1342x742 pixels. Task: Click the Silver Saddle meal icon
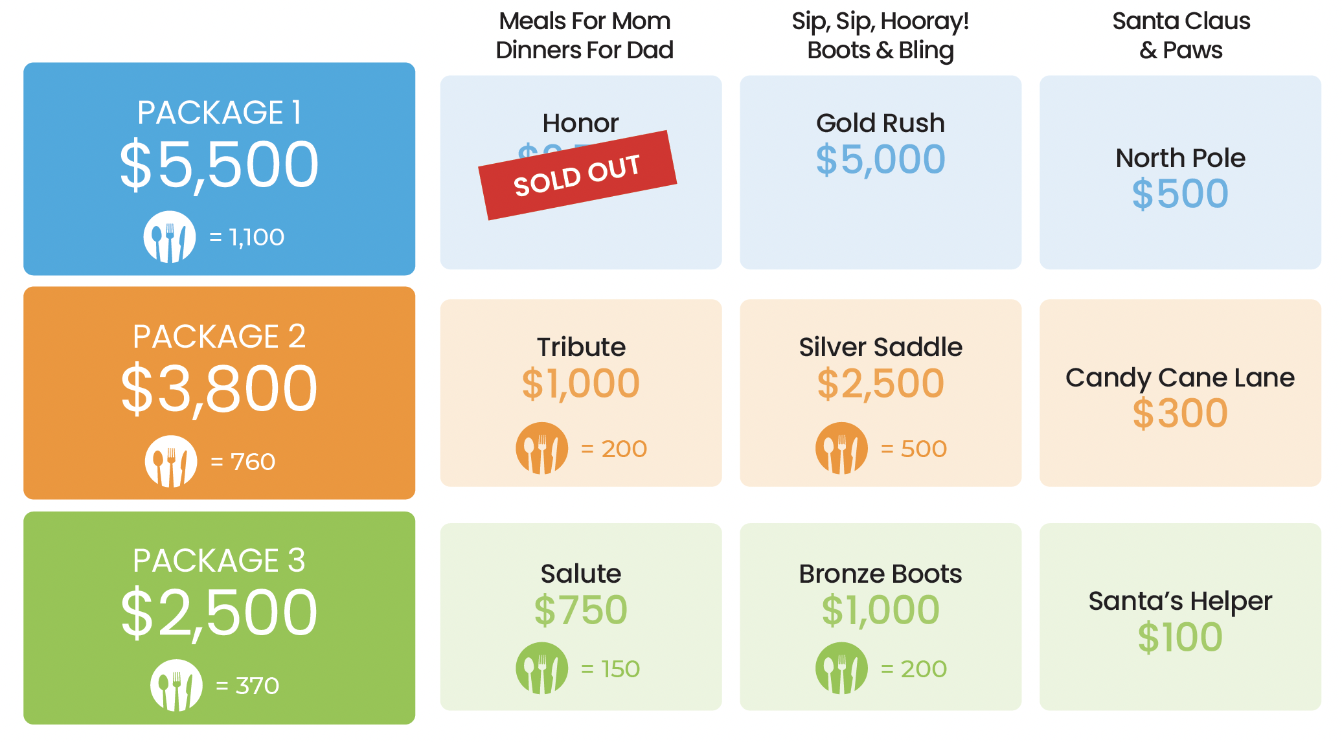[x=841, y=448]
